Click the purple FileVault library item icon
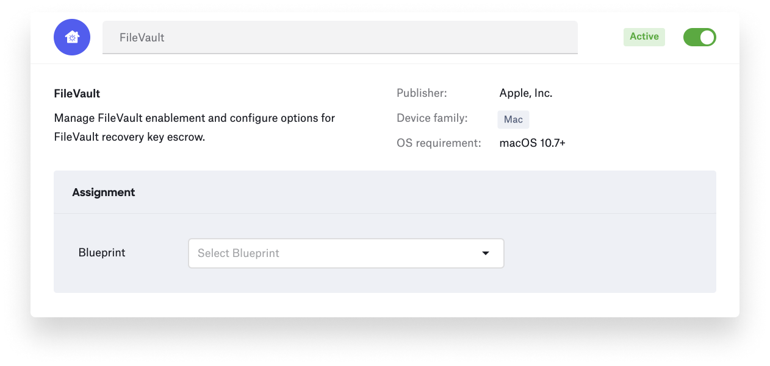The image size is (770, 366). point(72,37)
